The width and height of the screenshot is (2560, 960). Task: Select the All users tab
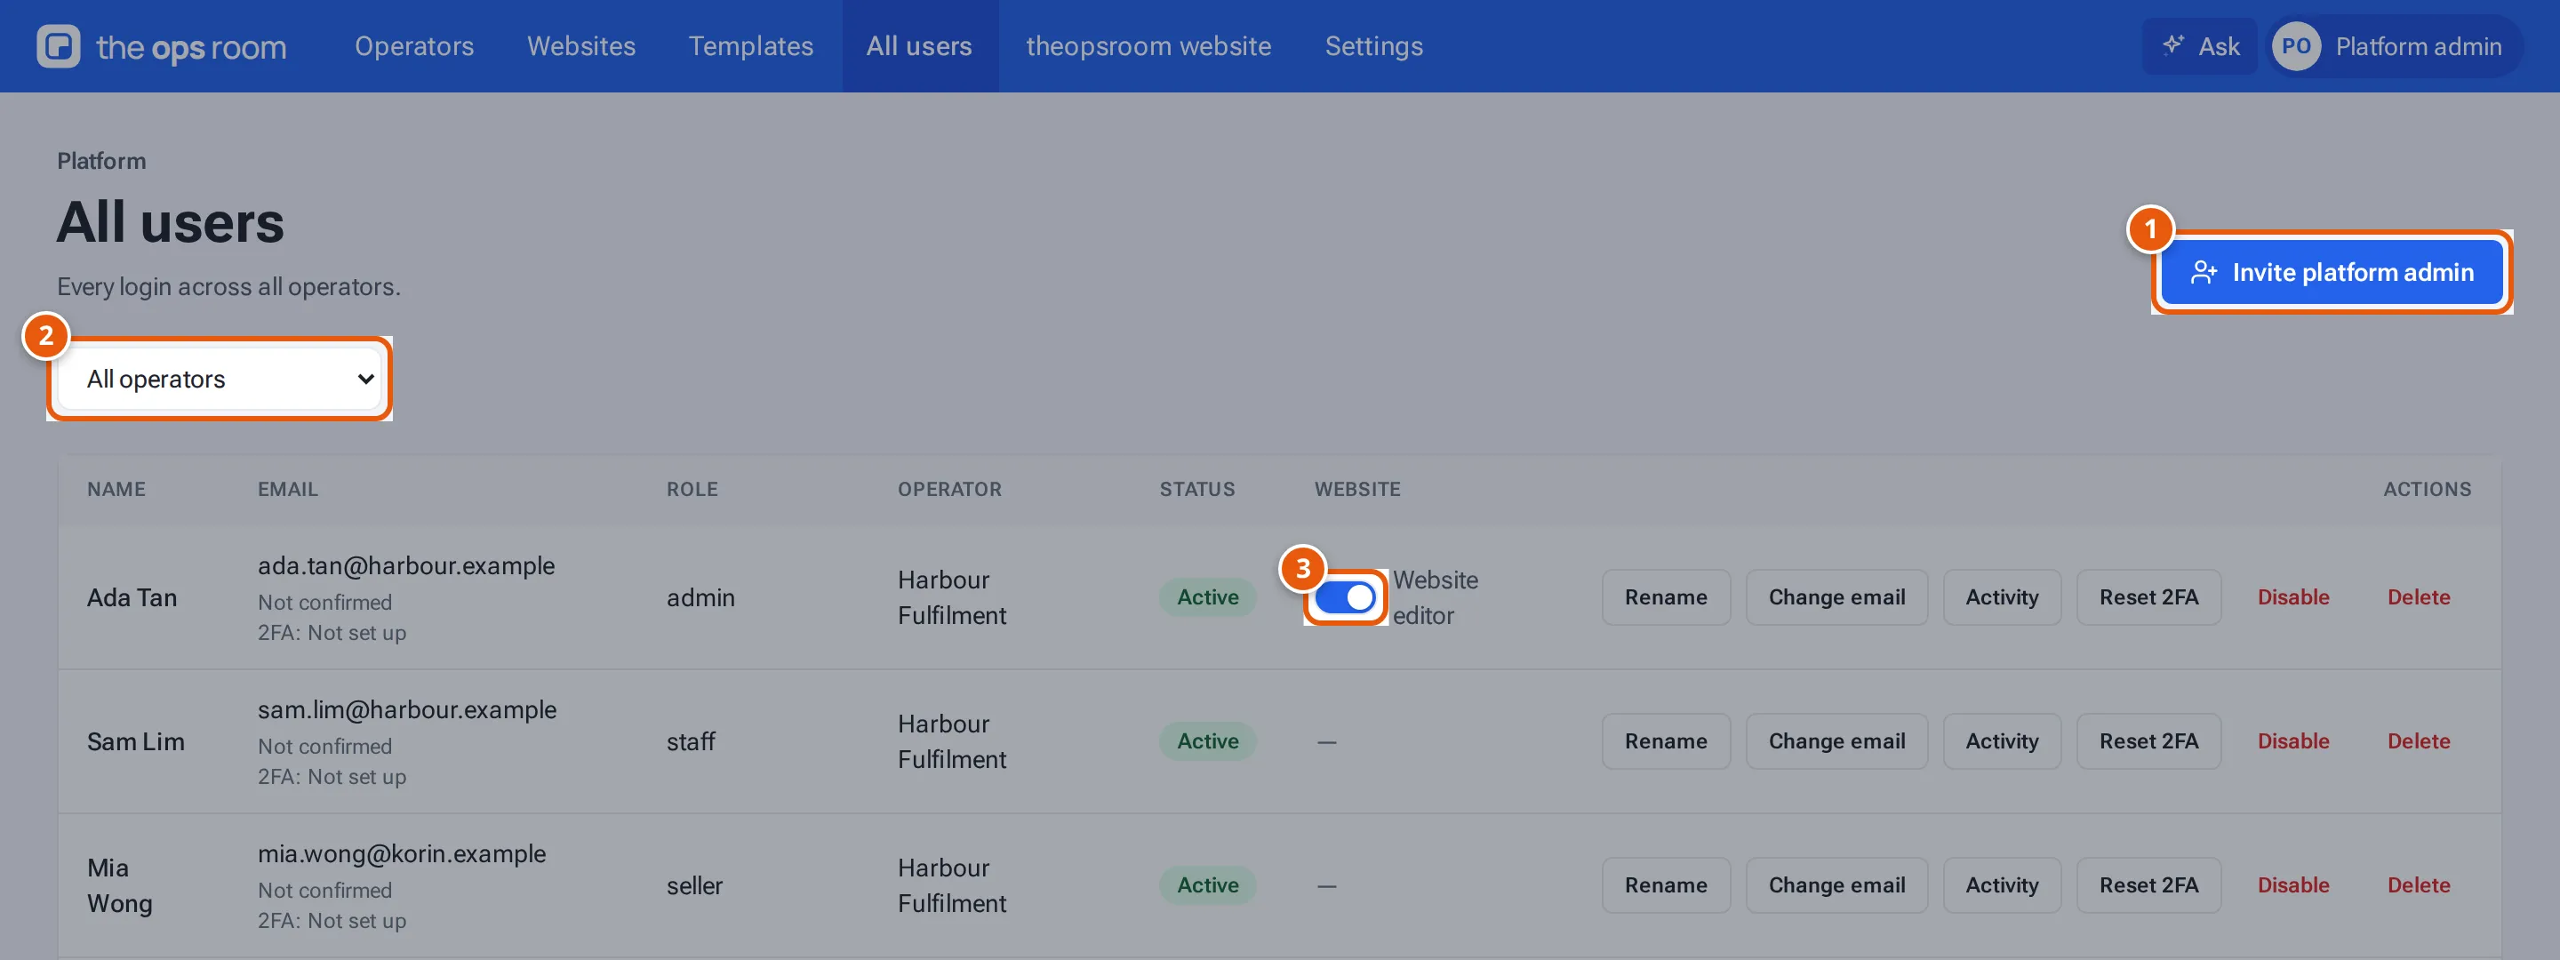point(919,45)
